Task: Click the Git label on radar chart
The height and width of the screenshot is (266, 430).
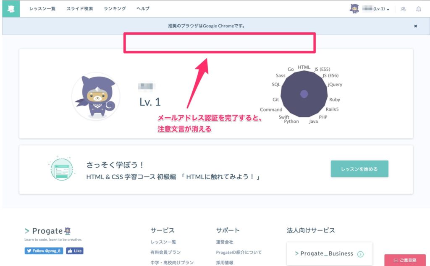Action: (x=275, y=100)
